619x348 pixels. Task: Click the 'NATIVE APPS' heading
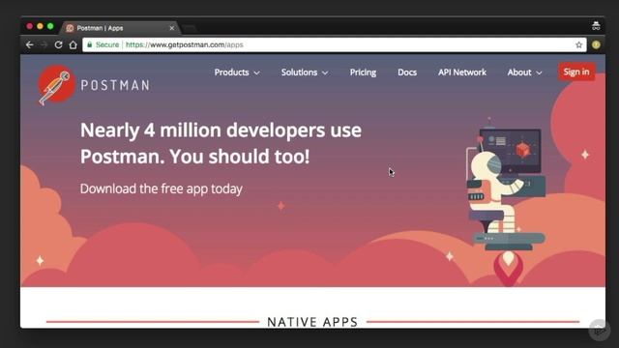(x=312, y=322)
